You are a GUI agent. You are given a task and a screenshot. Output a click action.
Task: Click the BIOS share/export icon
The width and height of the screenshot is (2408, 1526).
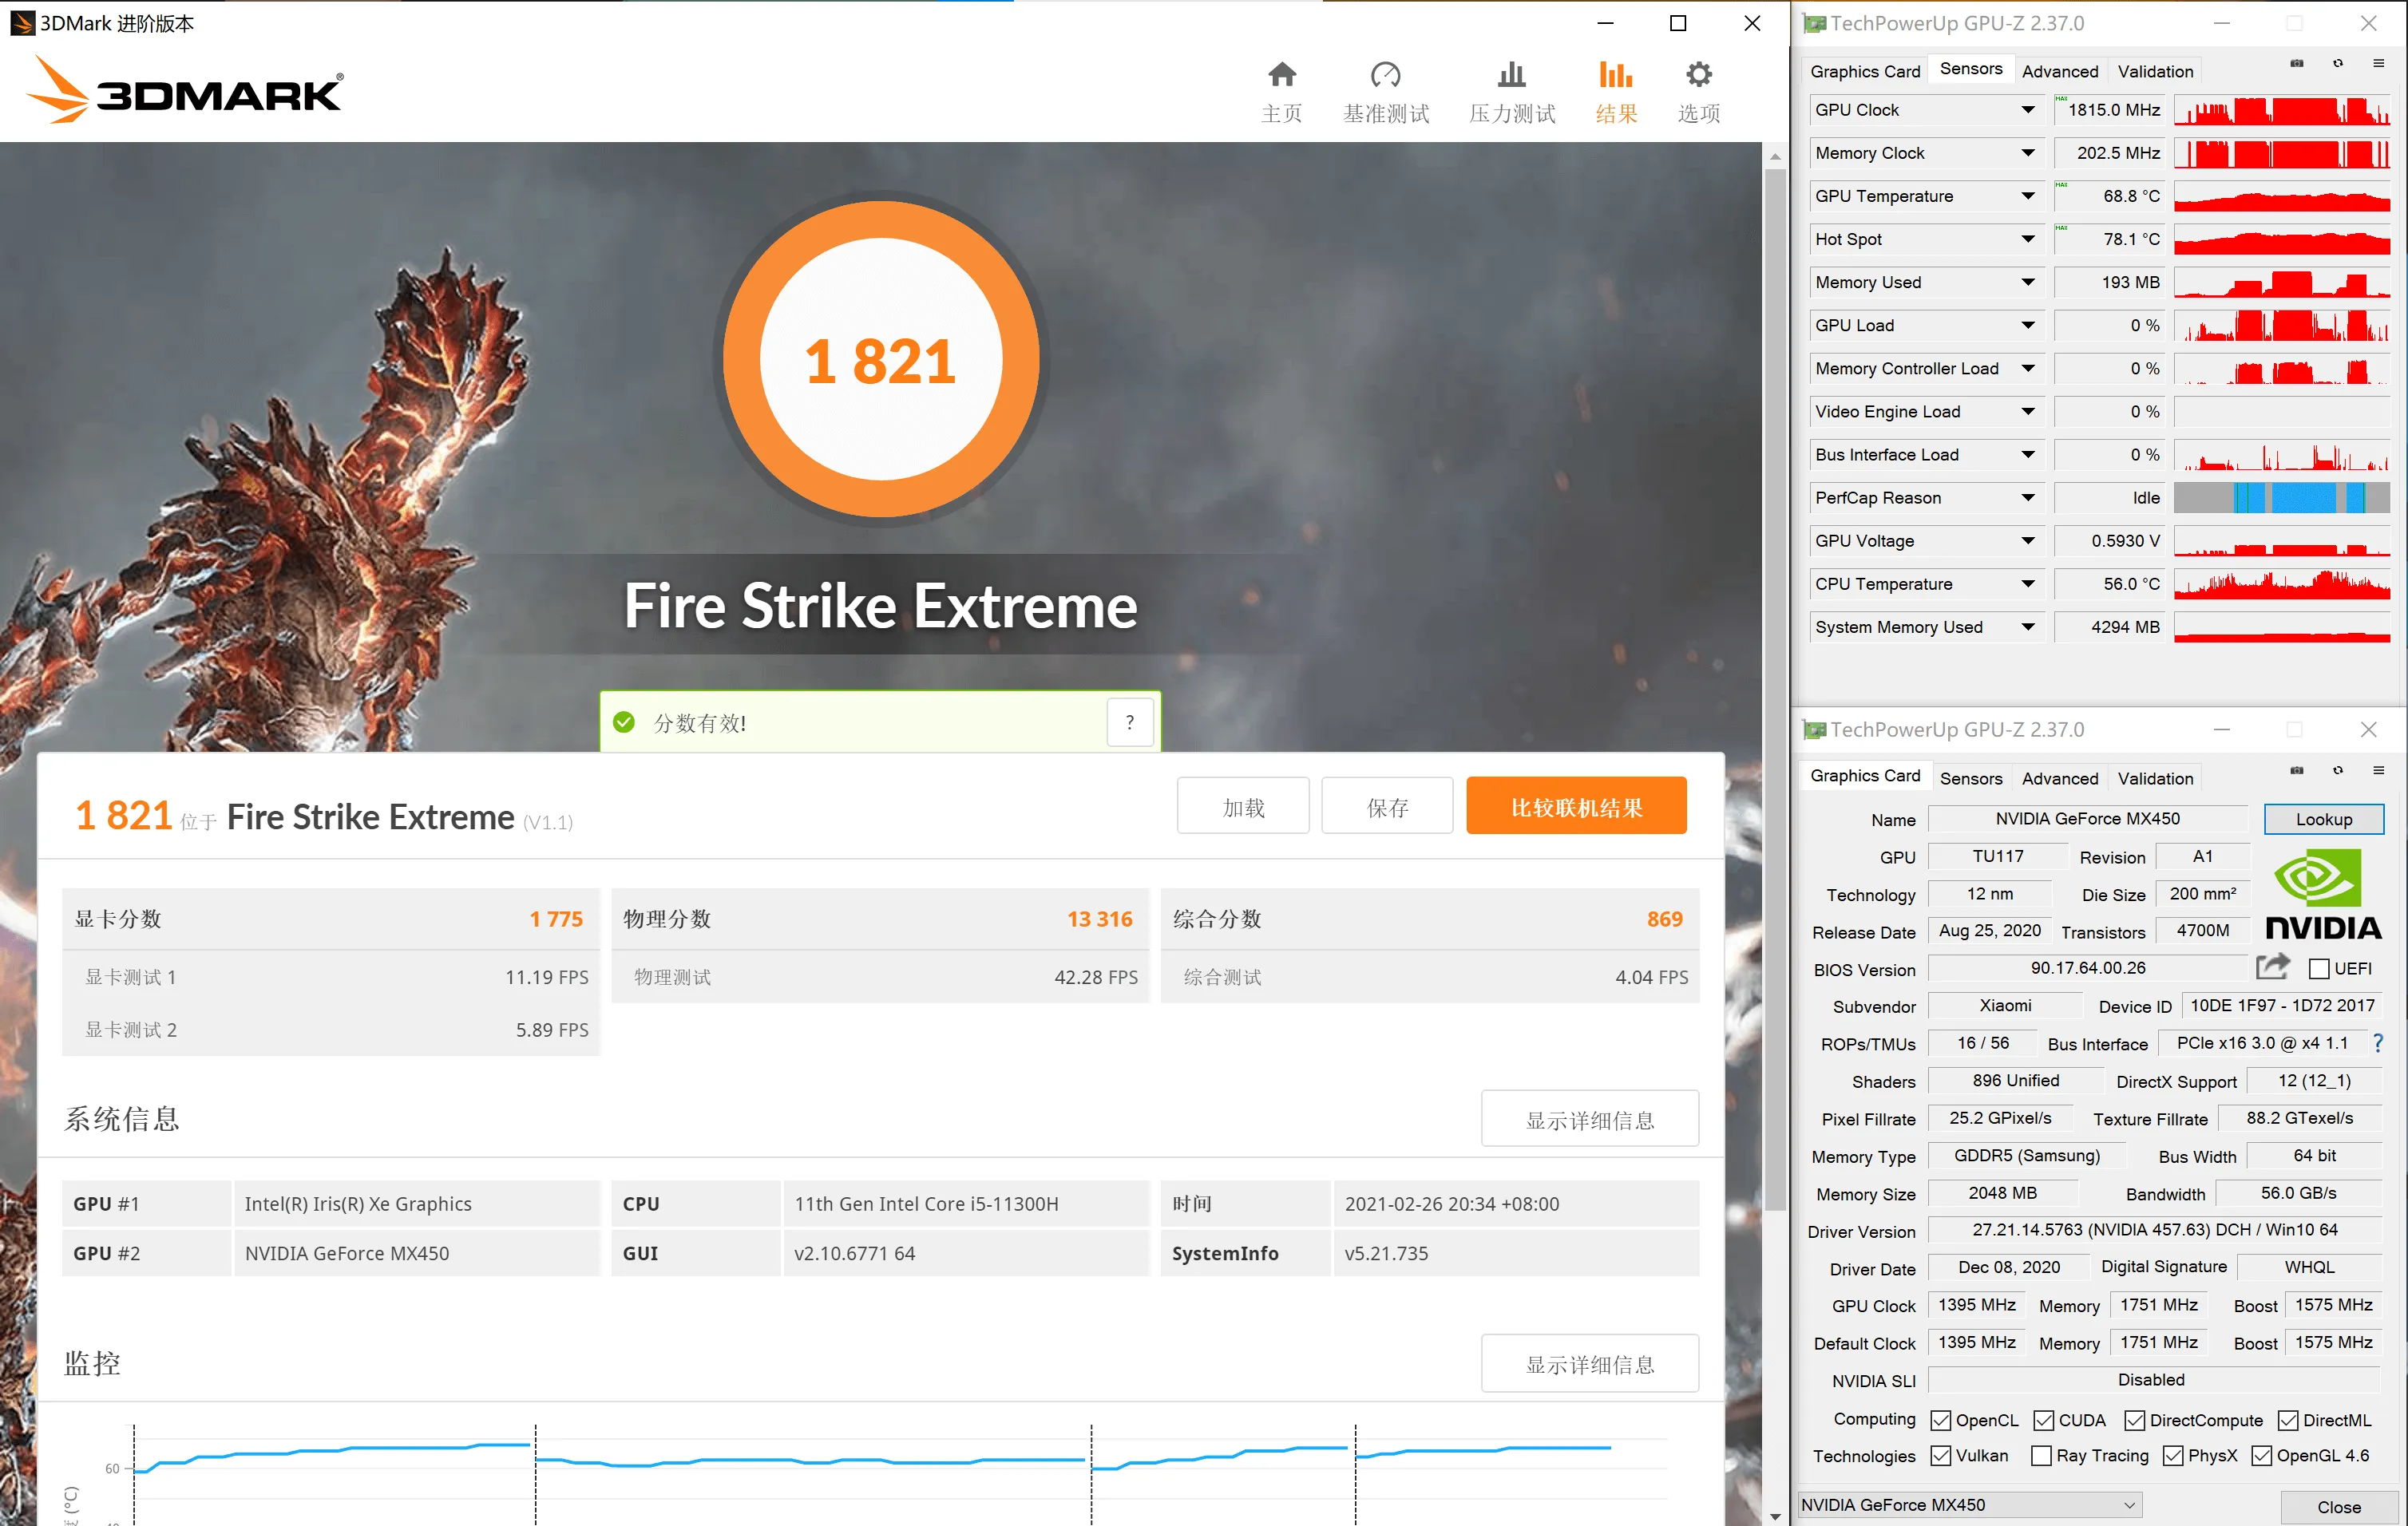[2272, 966]
